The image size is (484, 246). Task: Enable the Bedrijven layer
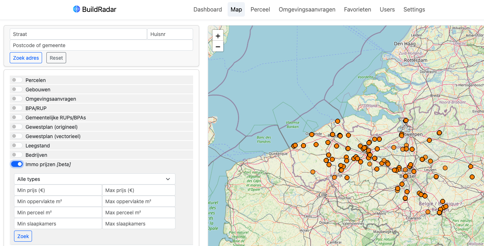point(17,155)
